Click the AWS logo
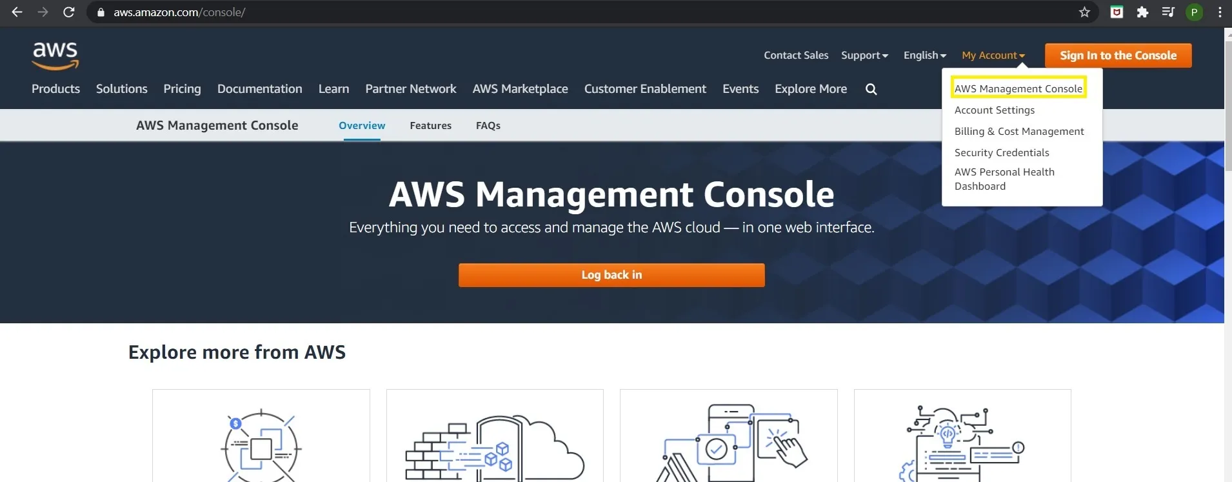This screenshot has height=482, width=1232. [55, 55]
